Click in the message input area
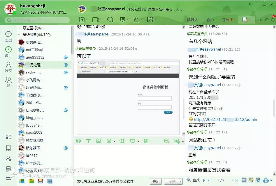Viewport: 276px width, 186px height. pyautogui.click(x=129, y=160)
